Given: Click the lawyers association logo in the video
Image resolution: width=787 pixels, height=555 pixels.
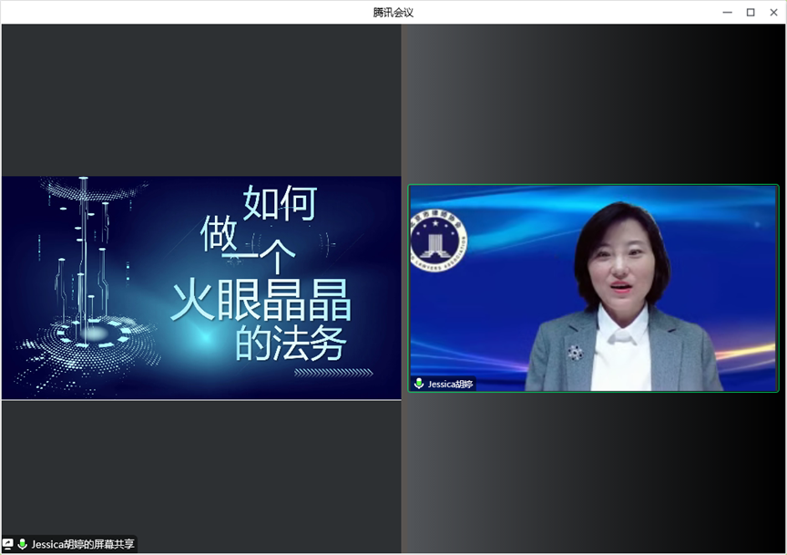Looking at the screenshot, I should 437,241.
